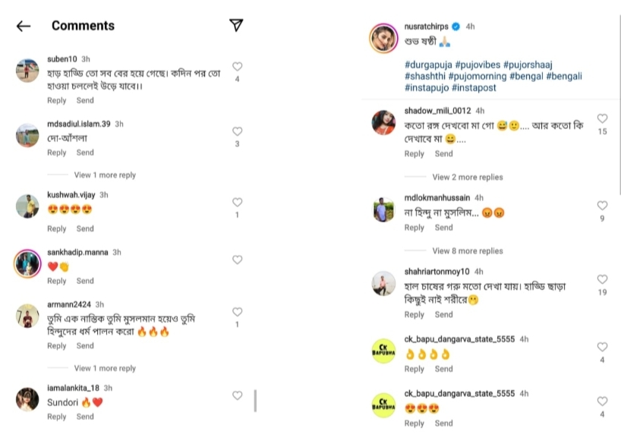Like armann2424's comment

pos(237,312)
